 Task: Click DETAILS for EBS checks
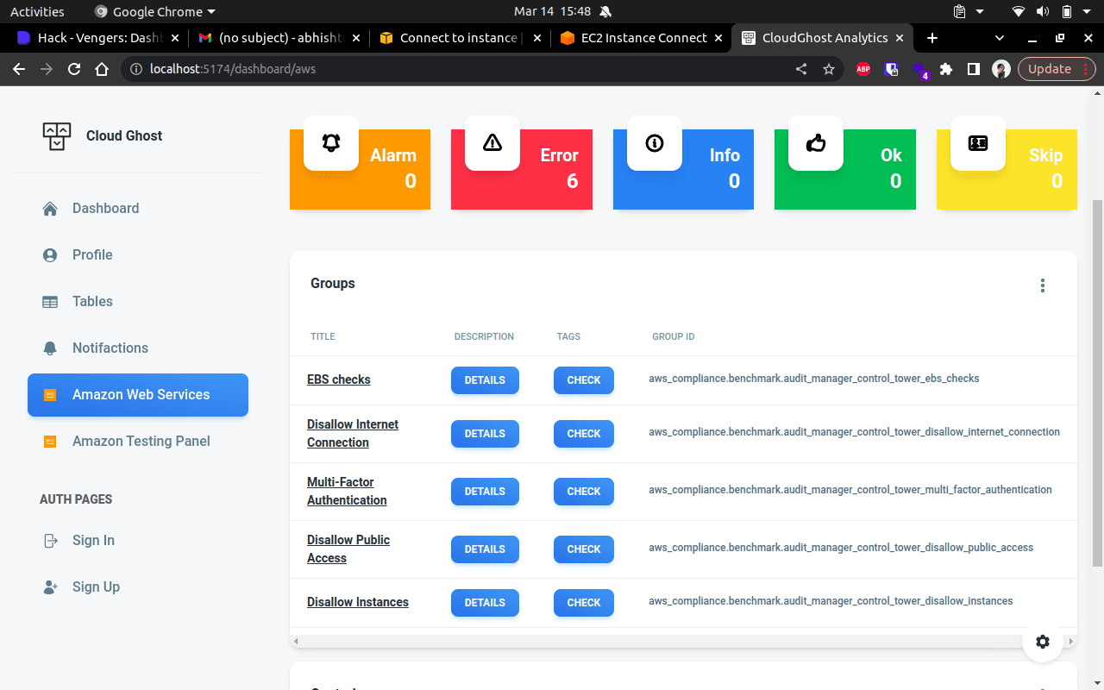point(485,380)
